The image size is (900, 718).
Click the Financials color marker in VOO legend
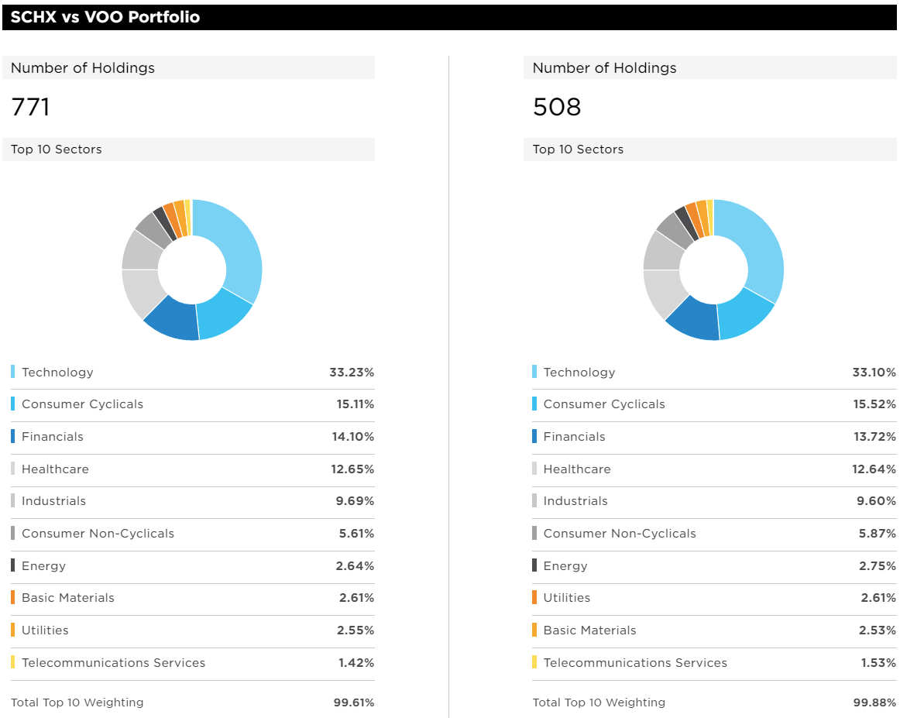pyautogui.click(x=534, y=437)
